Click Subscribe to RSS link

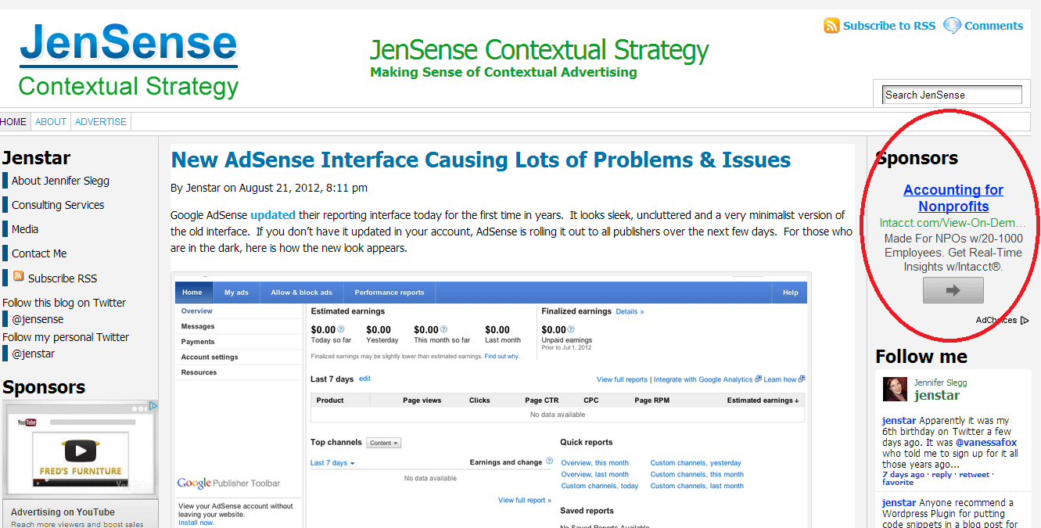(888, 26)
